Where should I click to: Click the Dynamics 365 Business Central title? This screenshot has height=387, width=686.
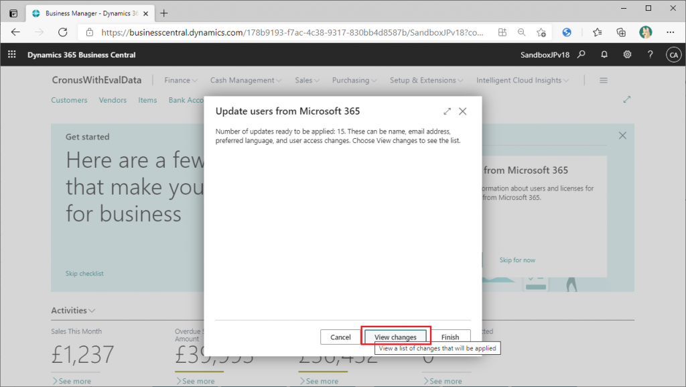point(81,55)
